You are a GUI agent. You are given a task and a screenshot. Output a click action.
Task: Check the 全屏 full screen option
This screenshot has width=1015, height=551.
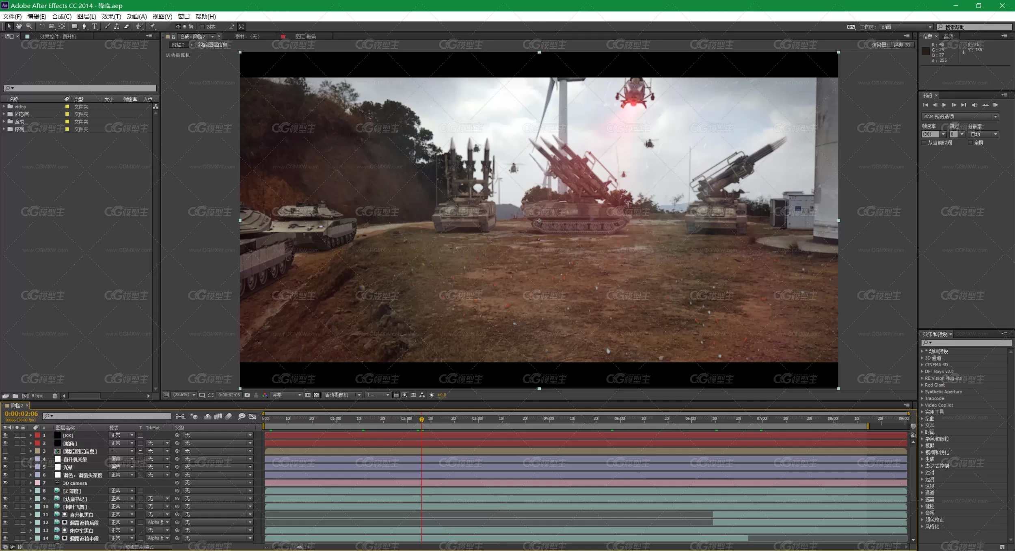pos(970,143)
